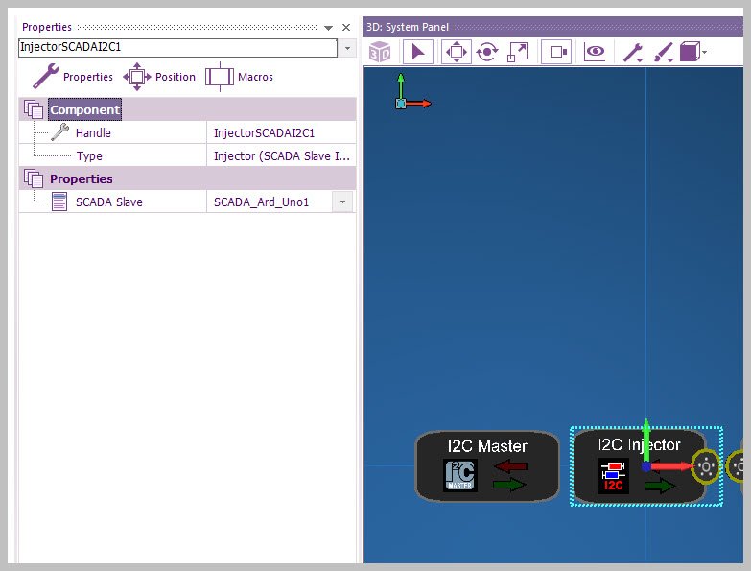Screen dimensions: 751x571
Task: Select the arrow pointer tool in toolbar
Action: click(x=417, y=52)
